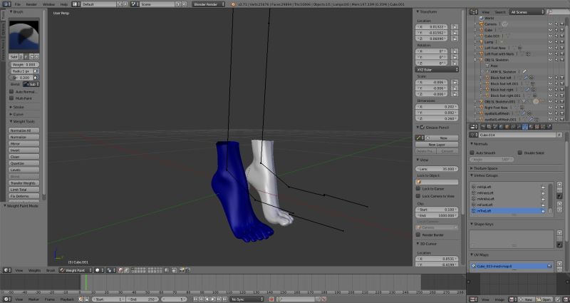
Task: Enable the Auto Normalize checkbox
Action: click(x=11, y=92)
